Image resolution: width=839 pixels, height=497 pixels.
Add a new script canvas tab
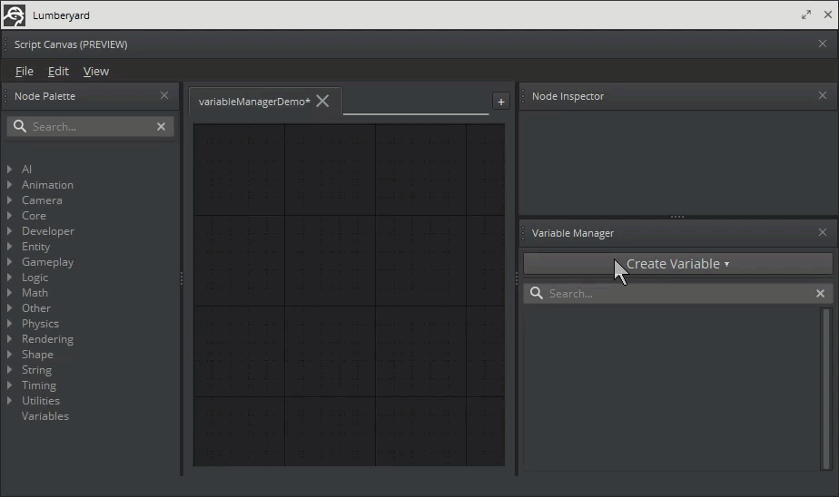tap(500, 102)
